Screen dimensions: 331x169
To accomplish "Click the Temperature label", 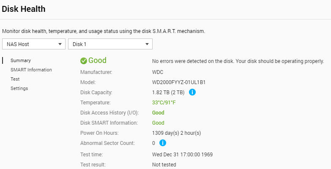I will [x=96, y=103].
